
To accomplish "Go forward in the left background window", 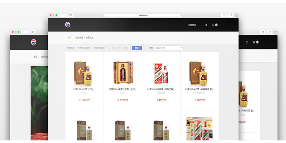I will [x=27, y=32].
